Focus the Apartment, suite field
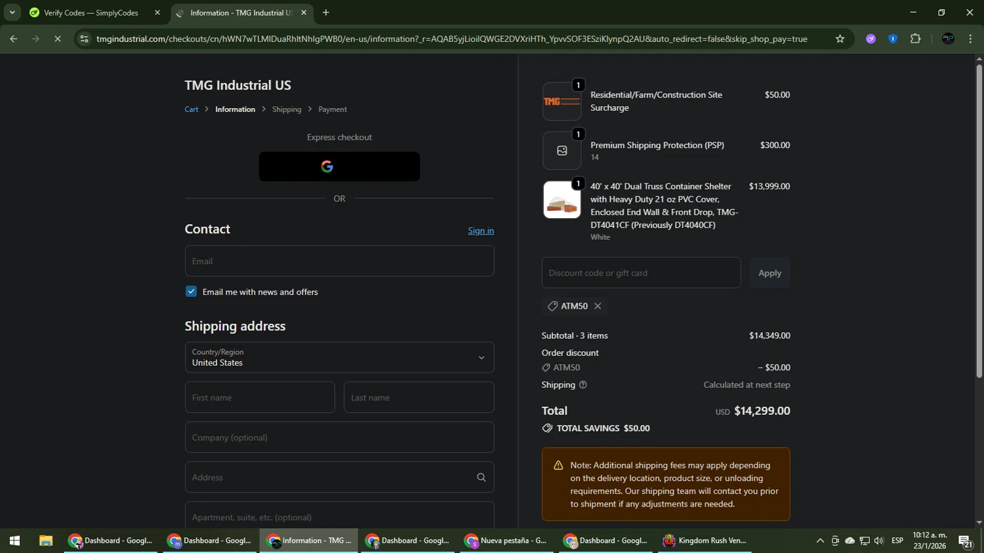The image size is (984, 553). click(x=339, y=516)
